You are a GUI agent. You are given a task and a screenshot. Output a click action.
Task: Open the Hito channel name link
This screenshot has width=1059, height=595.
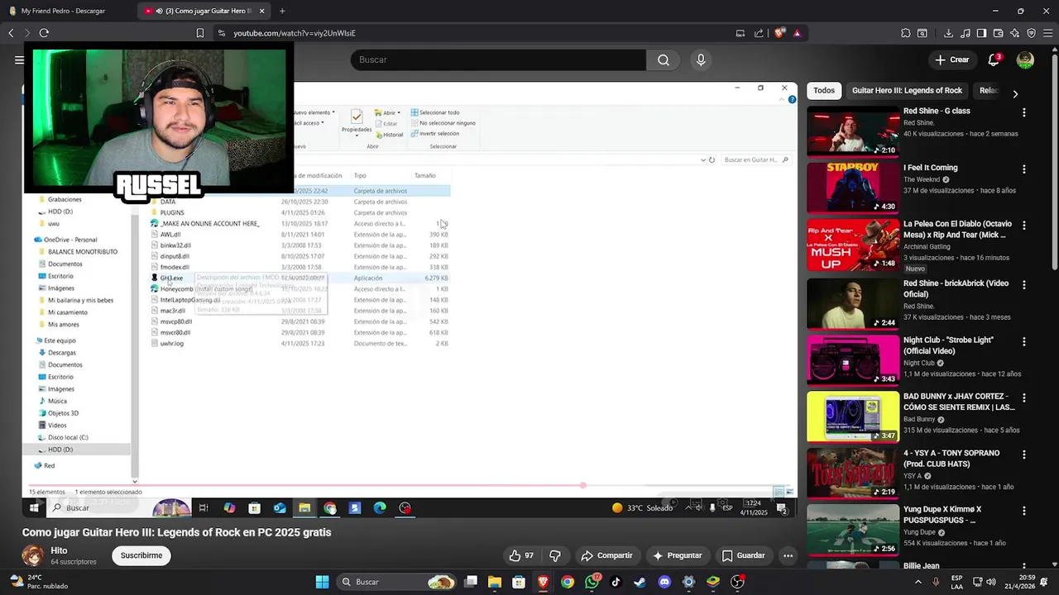(59, 550)
